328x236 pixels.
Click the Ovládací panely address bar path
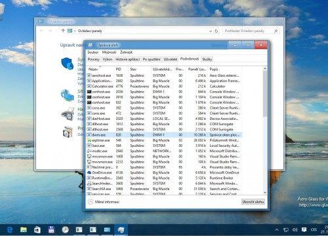coord(90,31)
